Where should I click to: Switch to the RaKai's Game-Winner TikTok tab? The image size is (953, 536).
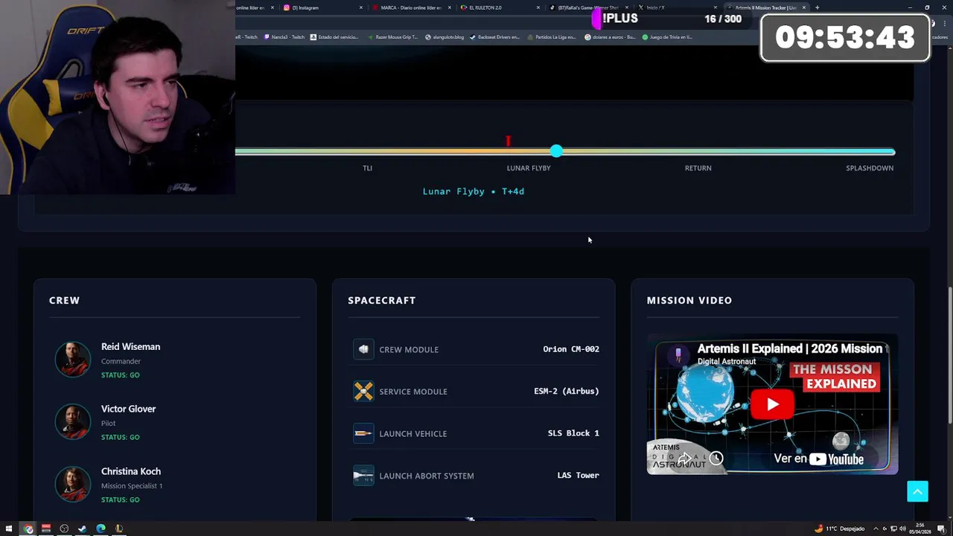(588, 7)
